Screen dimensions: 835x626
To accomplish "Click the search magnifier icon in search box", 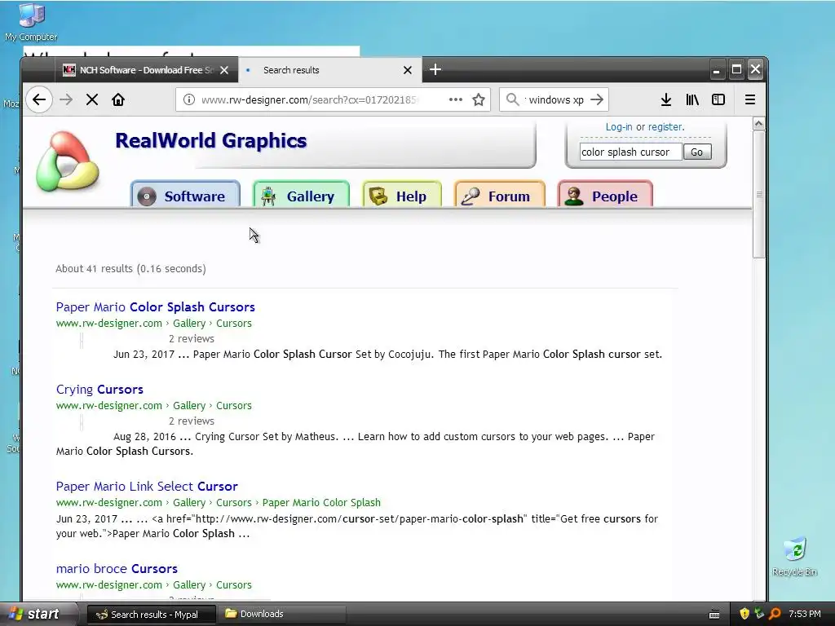I will pos(512,99).
